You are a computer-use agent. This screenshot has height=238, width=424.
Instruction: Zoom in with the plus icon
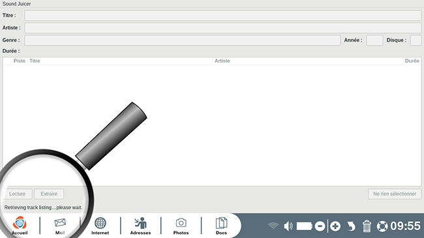[335, 226]
